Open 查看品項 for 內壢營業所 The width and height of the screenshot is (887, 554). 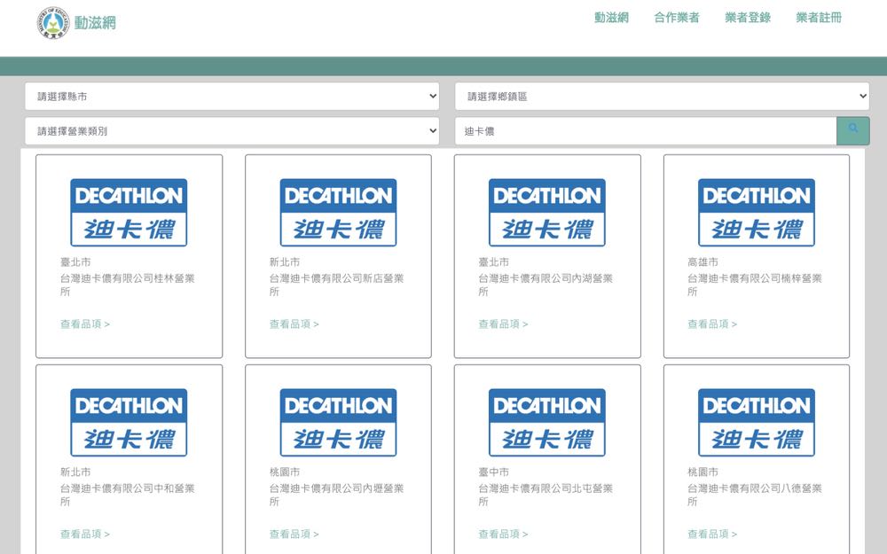[x=294, y=534]
